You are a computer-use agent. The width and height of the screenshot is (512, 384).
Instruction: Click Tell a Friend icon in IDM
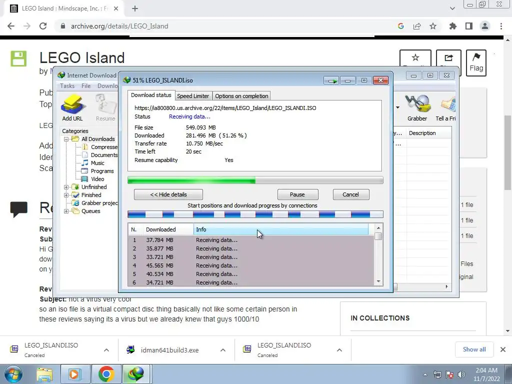445,108
